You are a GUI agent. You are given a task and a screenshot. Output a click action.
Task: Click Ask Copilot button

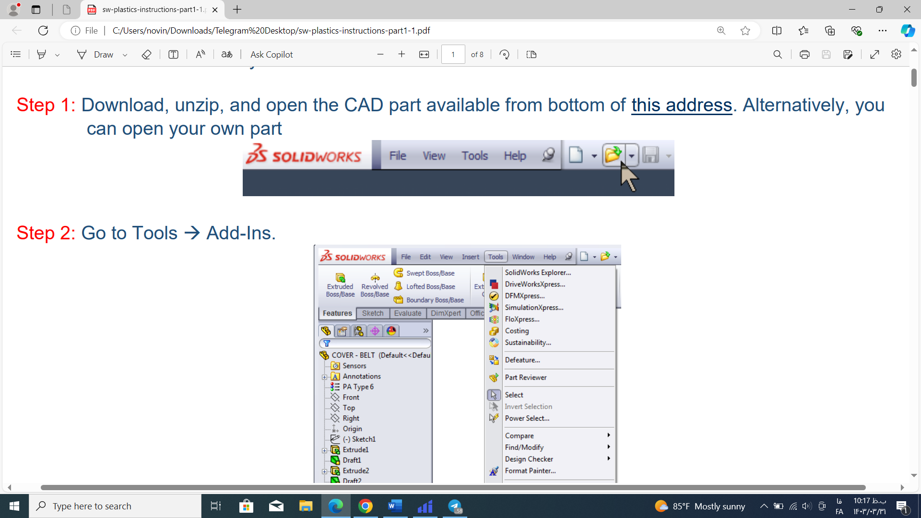coord(272,55)
